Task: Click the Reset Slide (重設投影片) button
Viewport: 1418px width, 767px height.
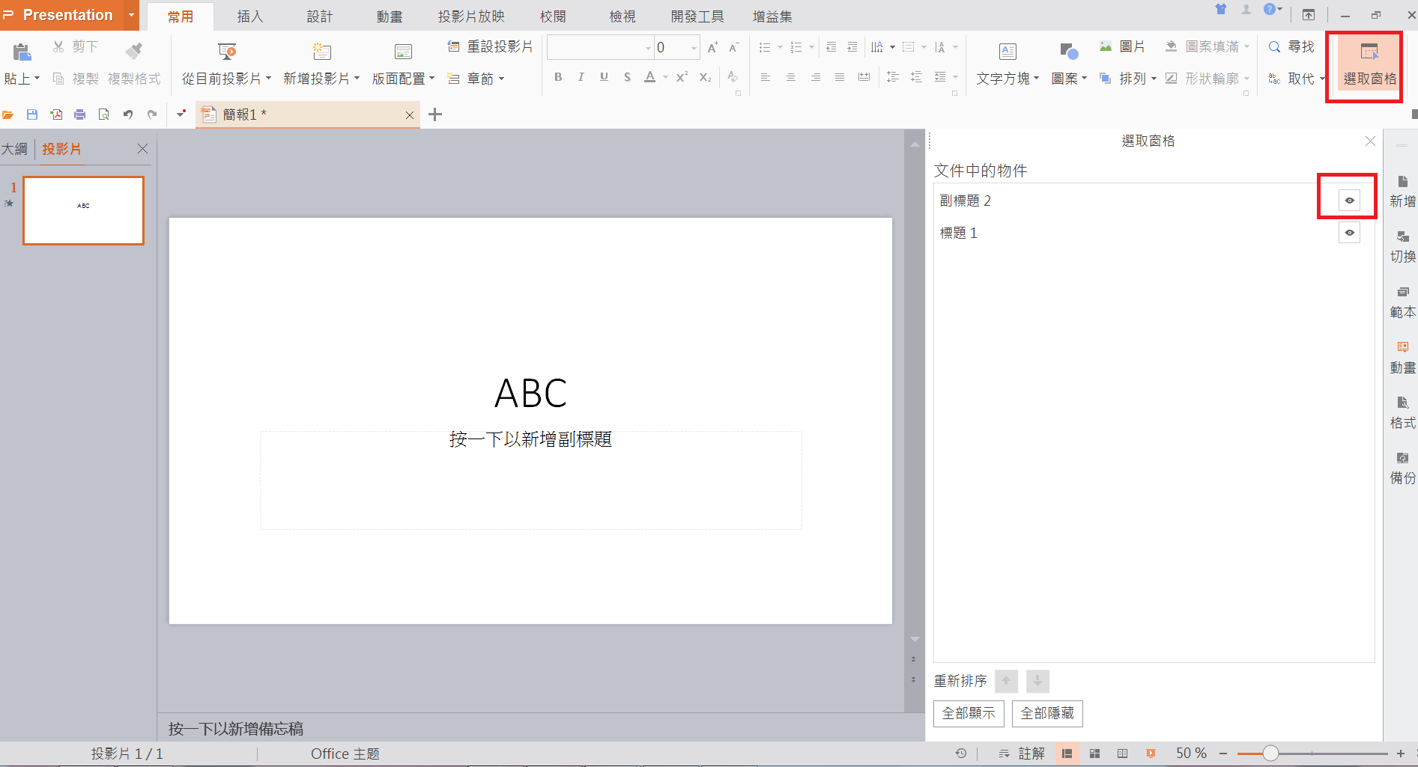Action: click(490, 46)
